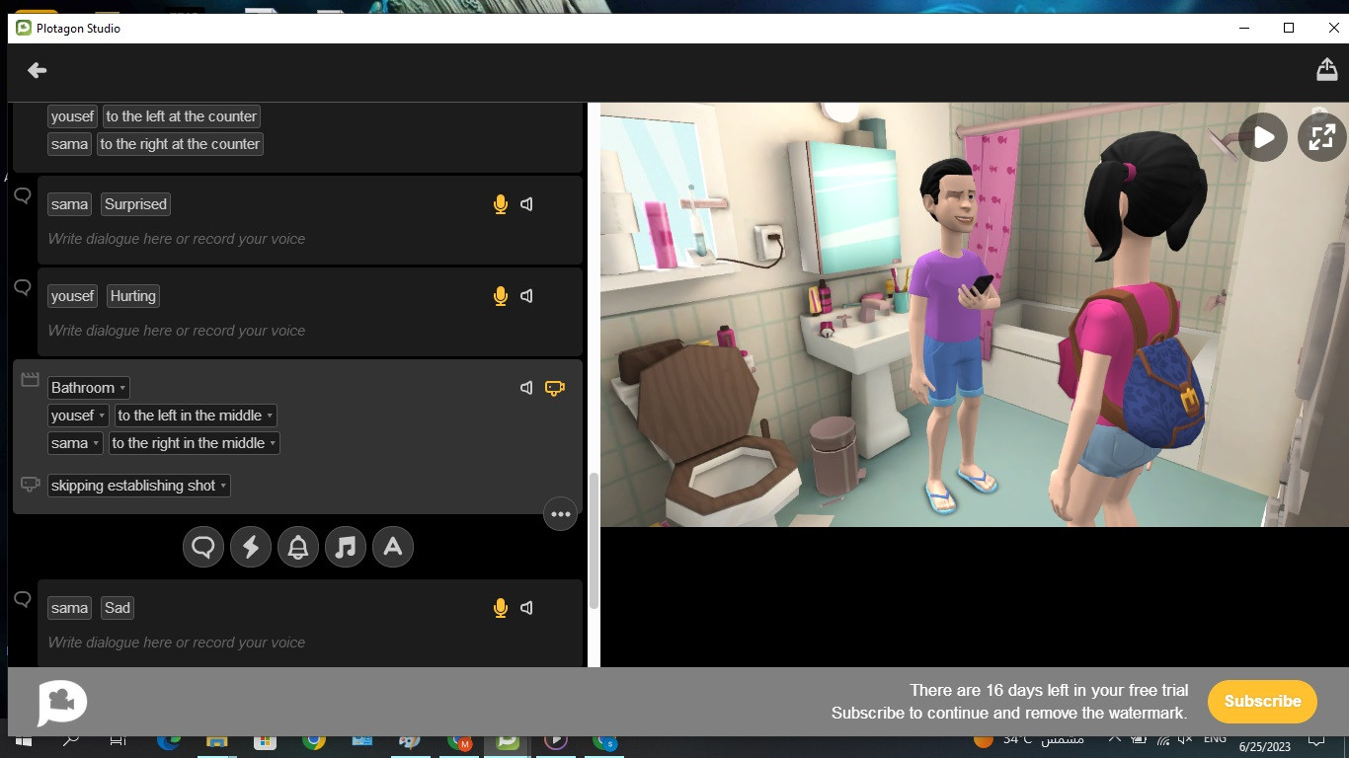This screenshot has width=1349, height=758.
Task: Change the Sad emotion tag
Action: [118, 608]
